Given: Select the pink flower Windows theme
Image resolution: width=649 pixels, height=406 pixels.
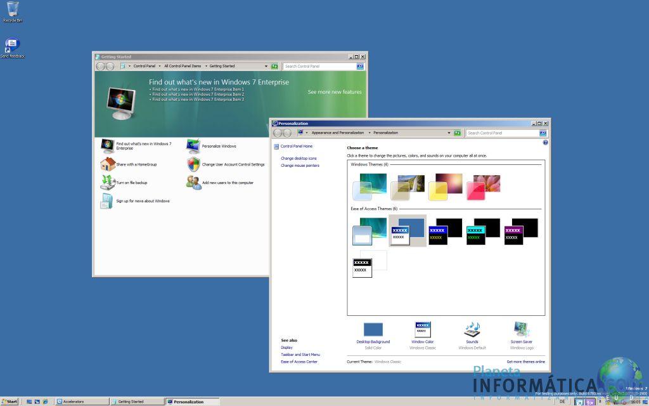Looking at the screenshot, I should click(x=484, y=187).
